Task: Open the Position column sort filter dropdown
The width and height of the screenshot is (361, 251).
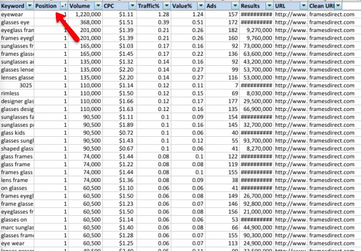Action: pyautogui.click(x=64, y=6)
